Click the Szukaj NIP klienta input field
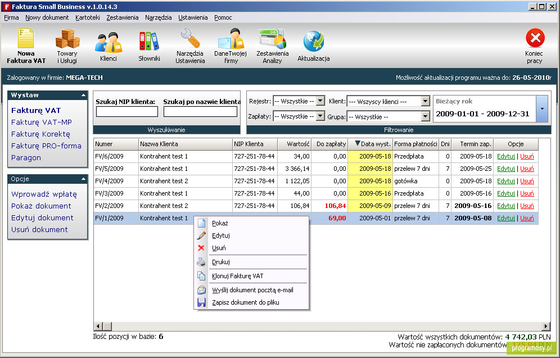The image size is (560, 358). click(x=127, y=112)
